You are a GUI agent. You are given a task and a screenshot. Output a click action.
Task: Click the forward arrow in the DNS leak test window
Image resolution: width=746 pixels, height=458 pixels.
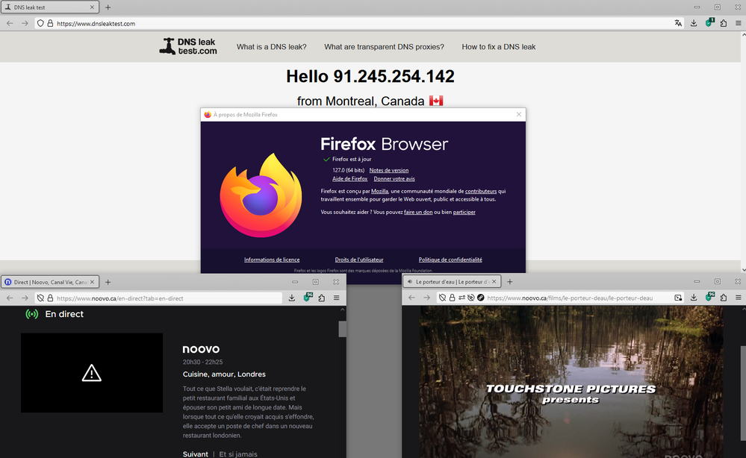(25, 23)
